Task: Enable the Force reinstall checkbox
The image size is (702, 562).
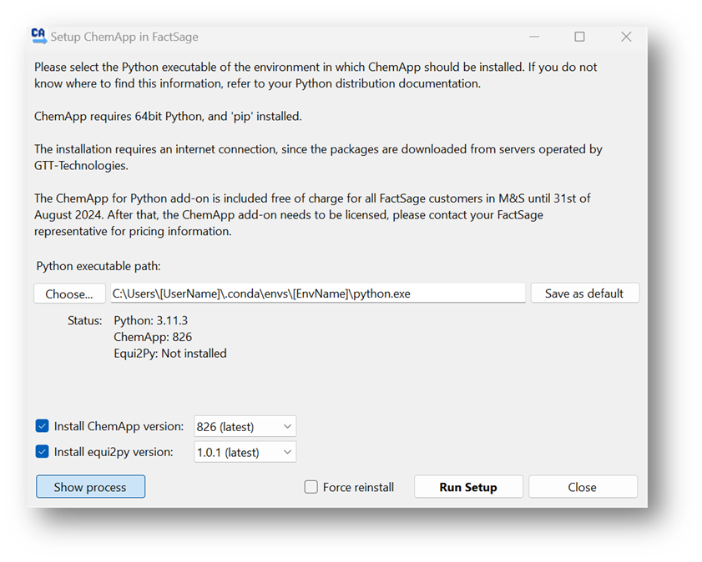Action: click(x=311, y=487)
